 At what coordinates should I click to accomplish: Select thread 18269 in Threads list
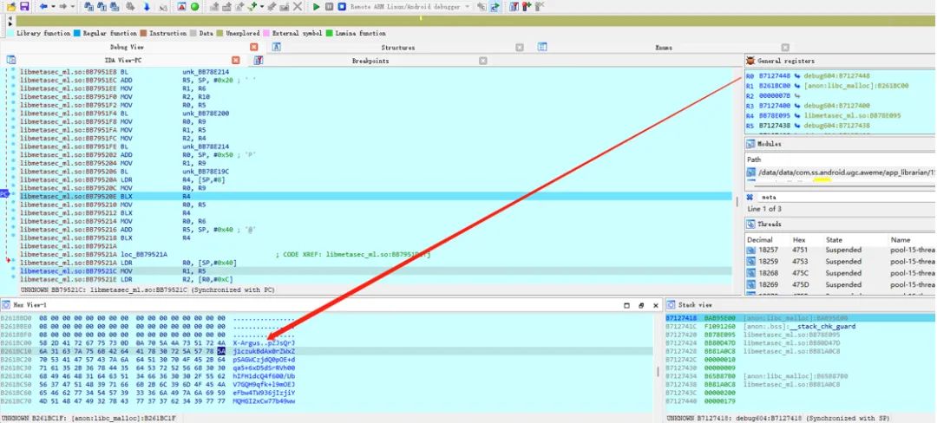(842, 284)
